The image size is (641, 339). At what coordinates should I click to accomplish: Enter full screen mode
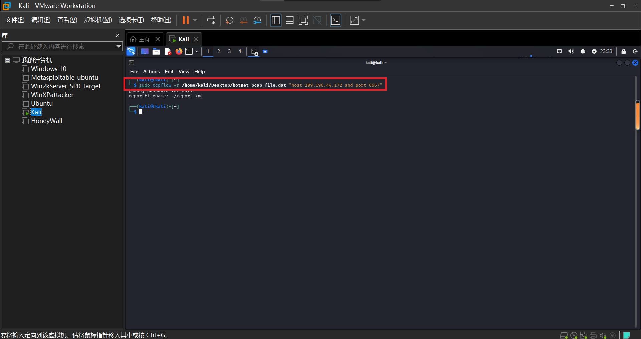[x=303, y=20]
